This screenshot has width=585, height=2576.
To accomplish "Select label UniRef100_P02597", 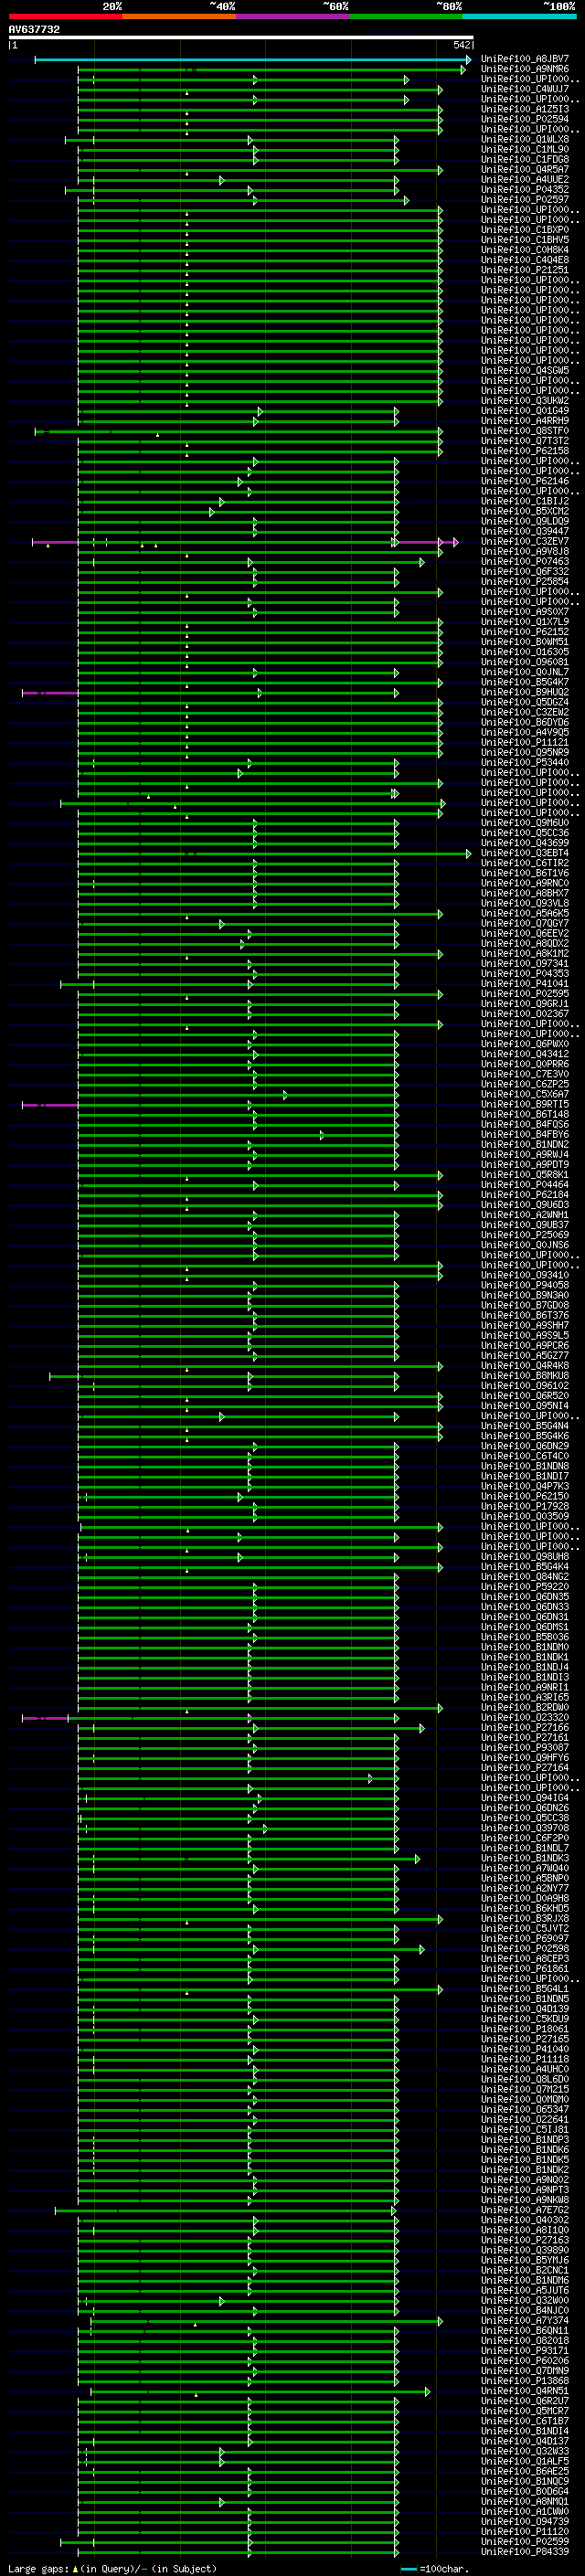I will [525, 199].
